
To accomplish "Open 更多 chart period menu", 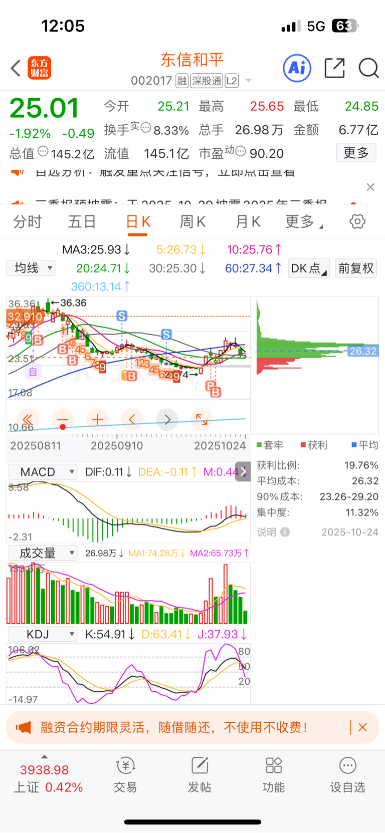I will [304, 221].
